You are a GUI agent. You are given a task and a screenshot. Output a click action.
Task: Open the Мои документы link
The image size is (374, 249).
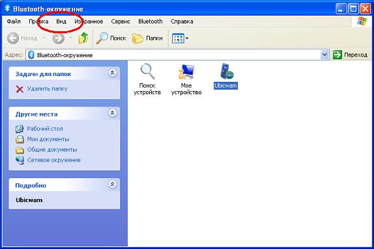pos(48,139)
